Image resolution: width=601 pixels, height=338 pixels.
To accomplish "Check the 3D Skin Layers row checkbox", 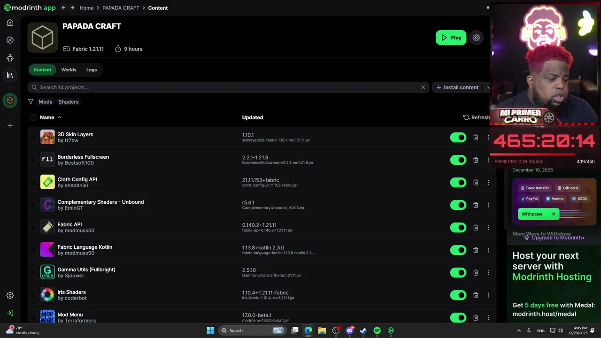I will (x=33, y=138).
